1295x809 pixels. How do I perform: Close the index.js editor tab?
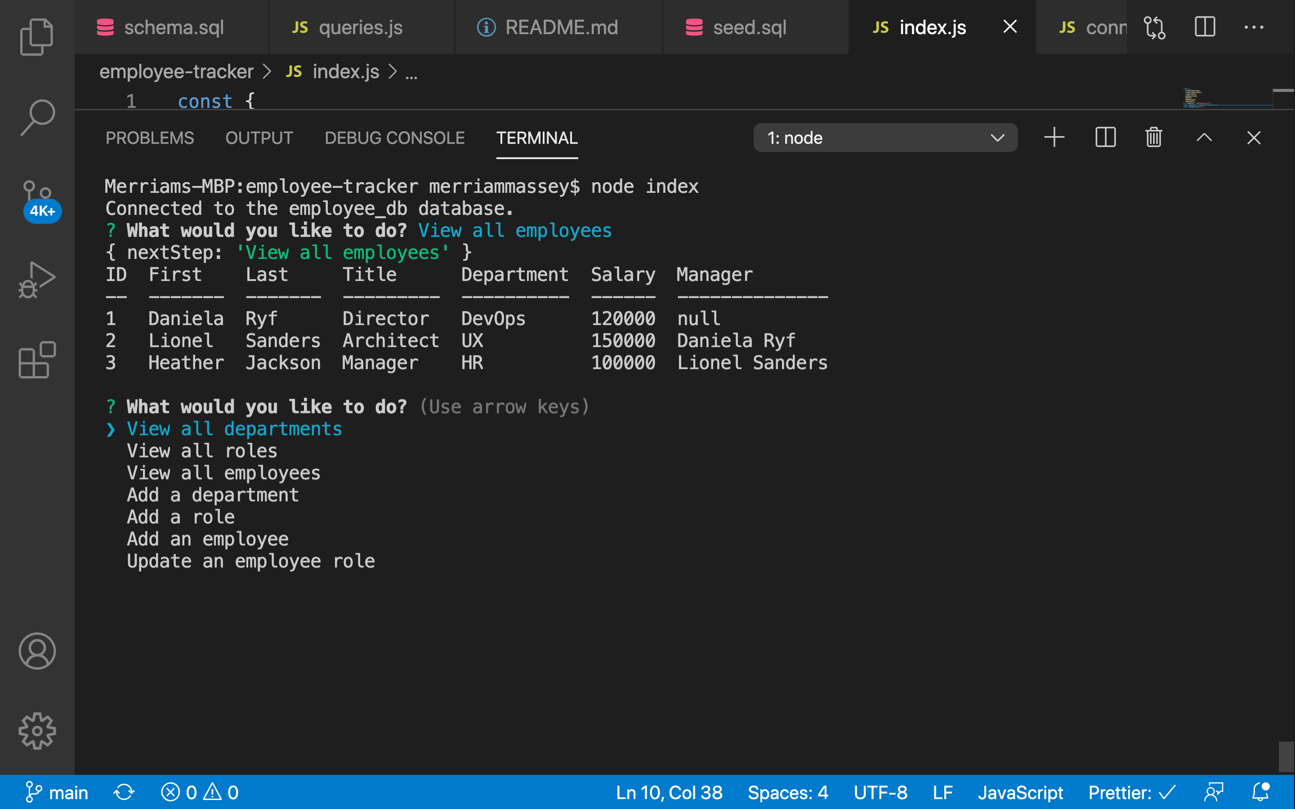tap(1010, 27)
